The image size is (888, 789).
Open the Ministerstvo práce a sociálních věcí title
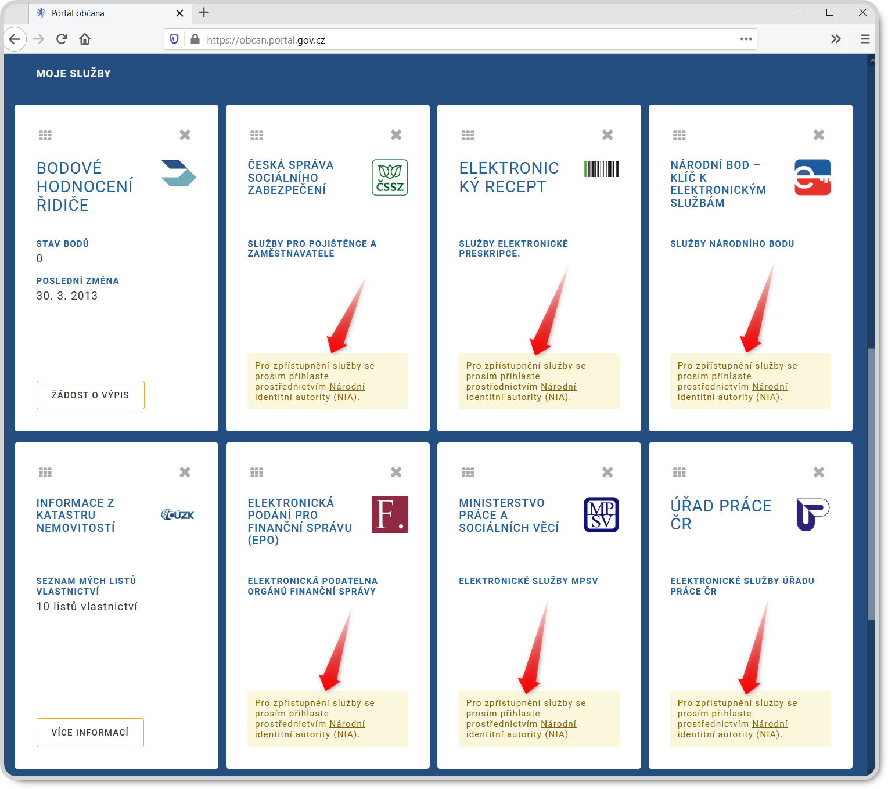click(509, 515)
